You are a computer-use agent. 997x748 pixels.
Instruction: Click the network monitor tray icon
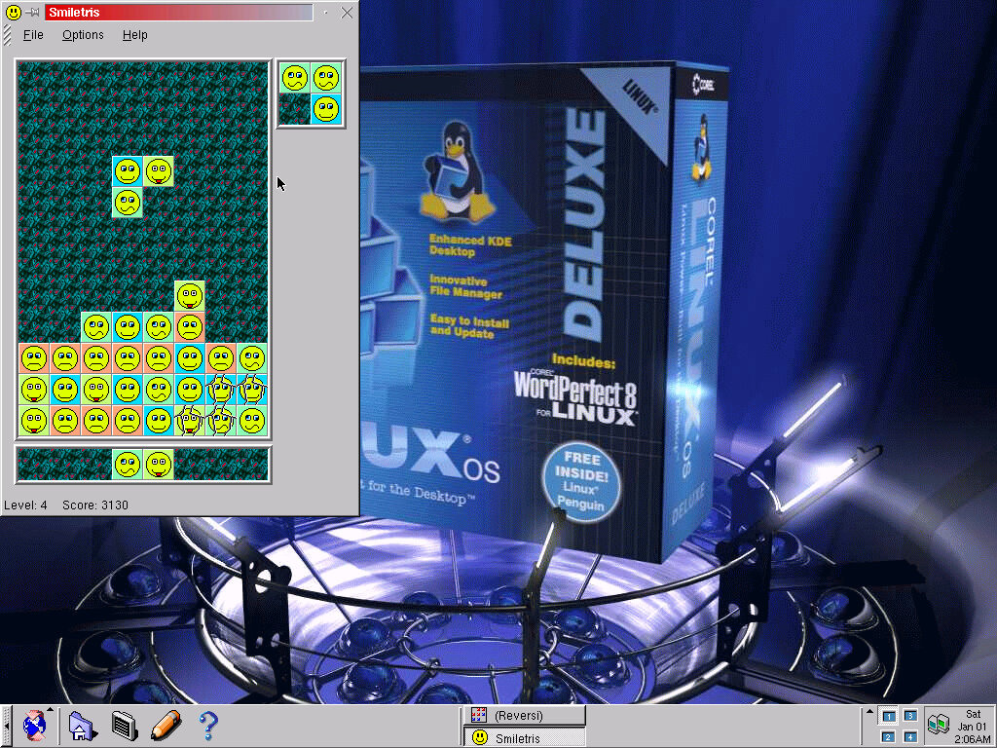click(x=938, y=726)
